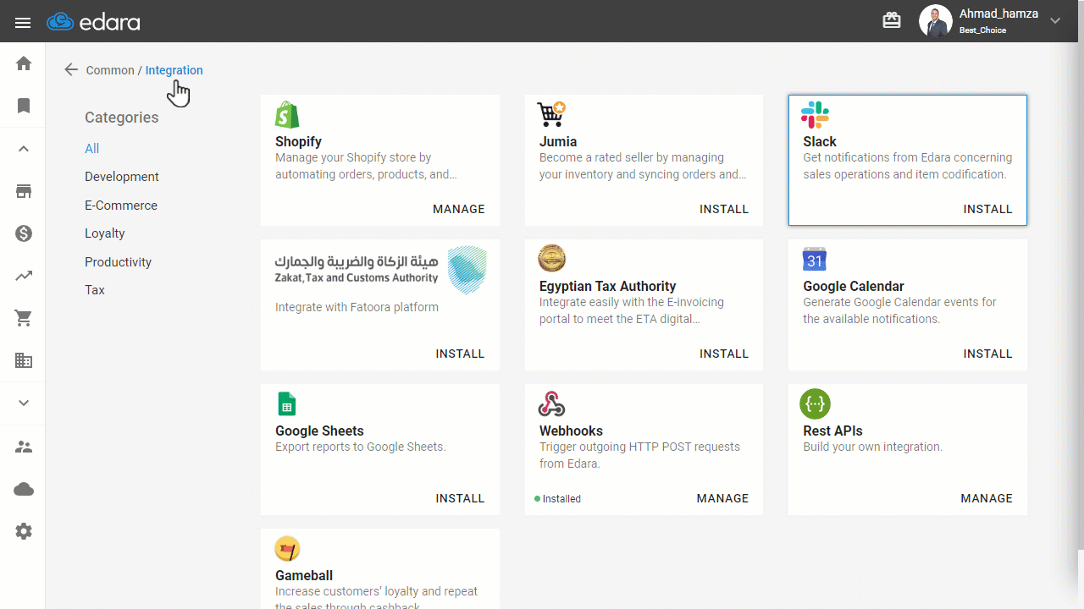
Task: Filter by the Loyalty category
Action: pyautogui.click(x=105, y=233)
